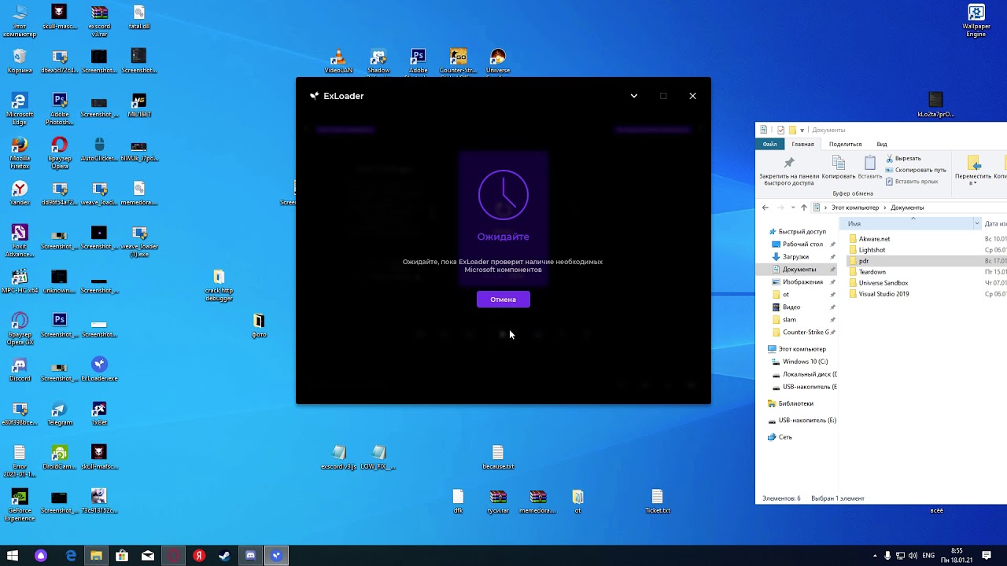
Task: Select the GeForce Experience desktop icon
Action: click(x=20, y=505)
